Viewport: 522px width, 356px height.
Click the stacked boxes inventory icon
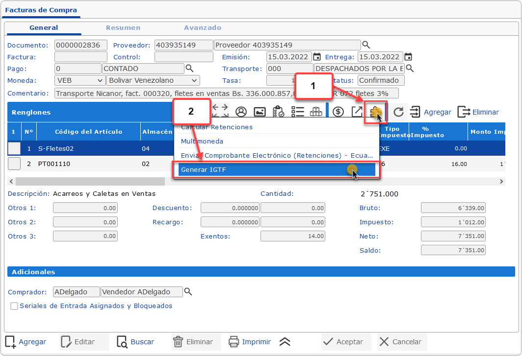pyautogui.click(x=315, y=112)
